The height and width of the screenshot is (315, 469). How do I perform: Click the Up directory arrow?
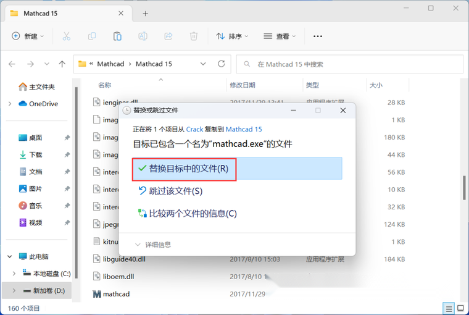click(62, 64)
